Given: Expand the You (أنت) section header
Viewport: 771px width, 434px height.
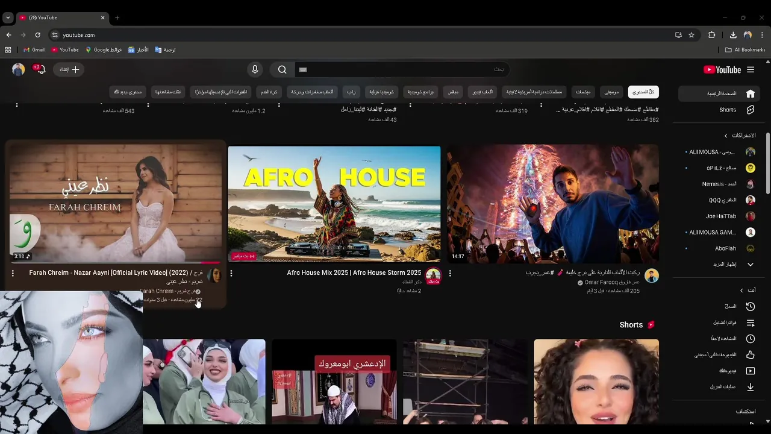Looking at the screenshot, I should [x=748, y=290].
